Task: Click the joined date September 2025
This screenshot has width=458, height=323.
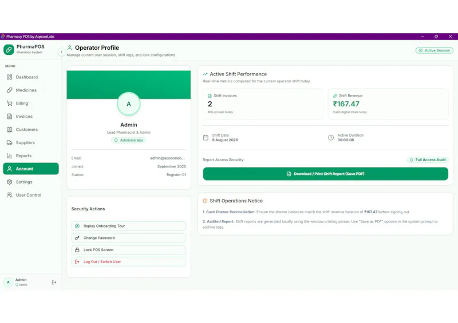Action: 171,166
